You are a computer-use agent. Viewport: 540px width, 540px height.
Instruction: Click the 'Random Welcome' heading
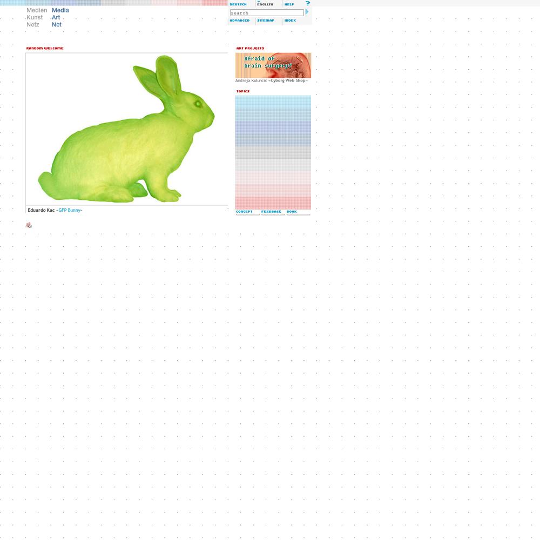click(x=45, y=48)
